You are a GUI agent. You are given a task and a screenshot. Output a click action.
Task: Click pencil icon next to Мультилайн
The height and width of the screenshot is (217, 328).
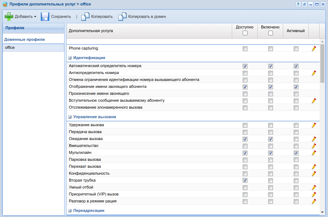pos(314,153)
